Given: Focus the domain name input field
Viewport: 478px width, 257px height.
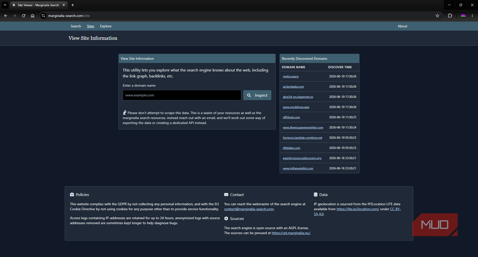Looking at the screenshot, I should click(x=182, y=95).
